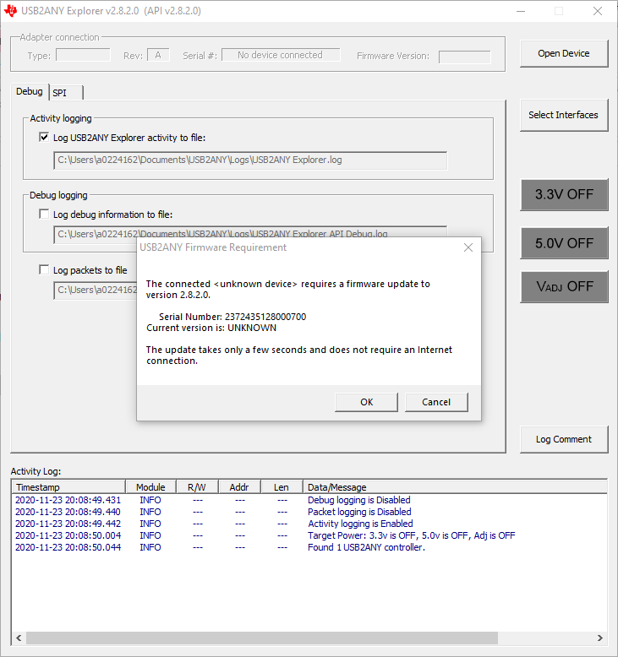Cancel the firmware update dialog

point(436,402)
